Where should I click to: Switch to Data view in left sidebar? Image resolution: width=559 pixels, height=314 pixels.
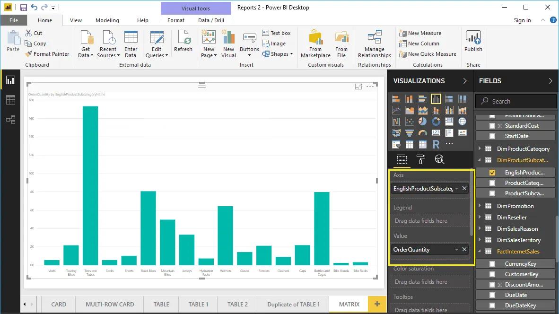10,100
